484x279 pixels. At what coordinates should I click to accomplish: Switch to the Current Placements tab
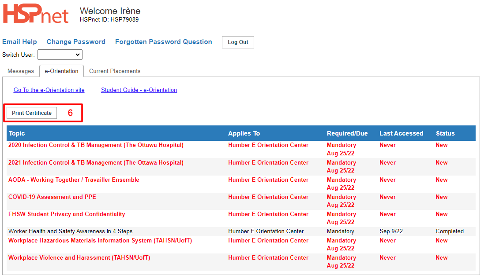[115, 71]
